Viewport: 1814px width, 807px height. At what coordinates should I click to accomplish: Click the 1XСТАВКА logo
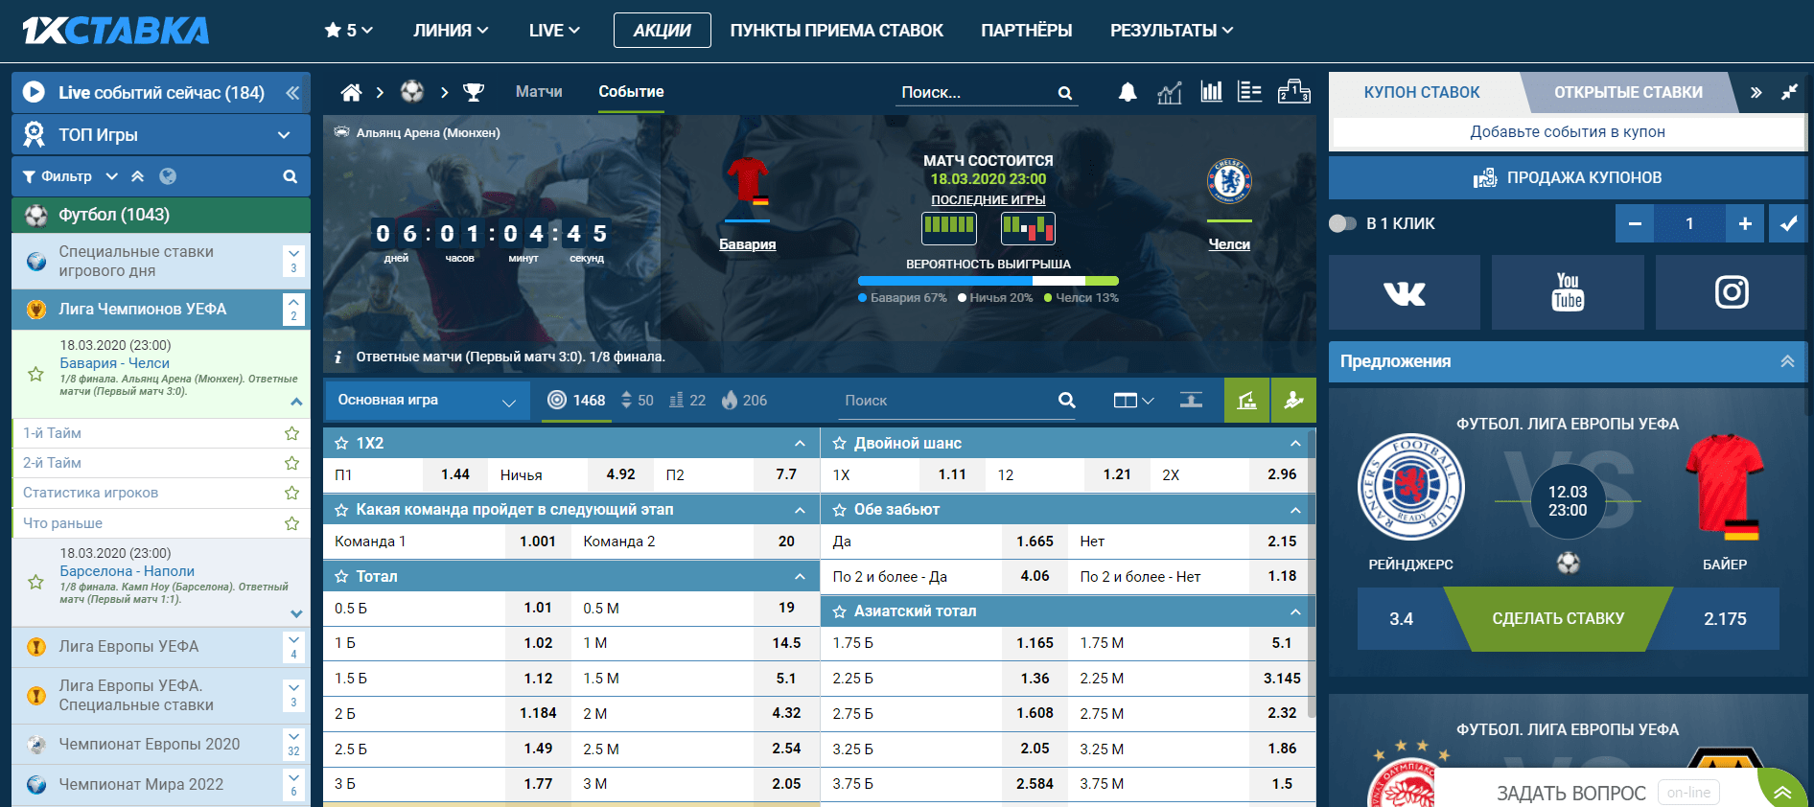click(115, 31)
